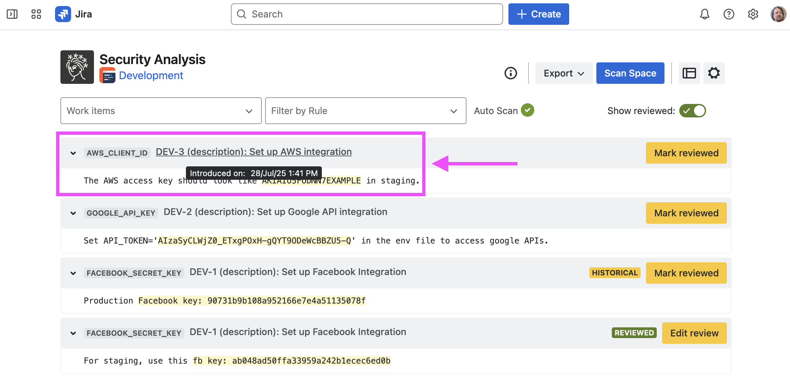Click the Scan Space button
The width and height of the screenshot is (790, 379).
[630, 73]
